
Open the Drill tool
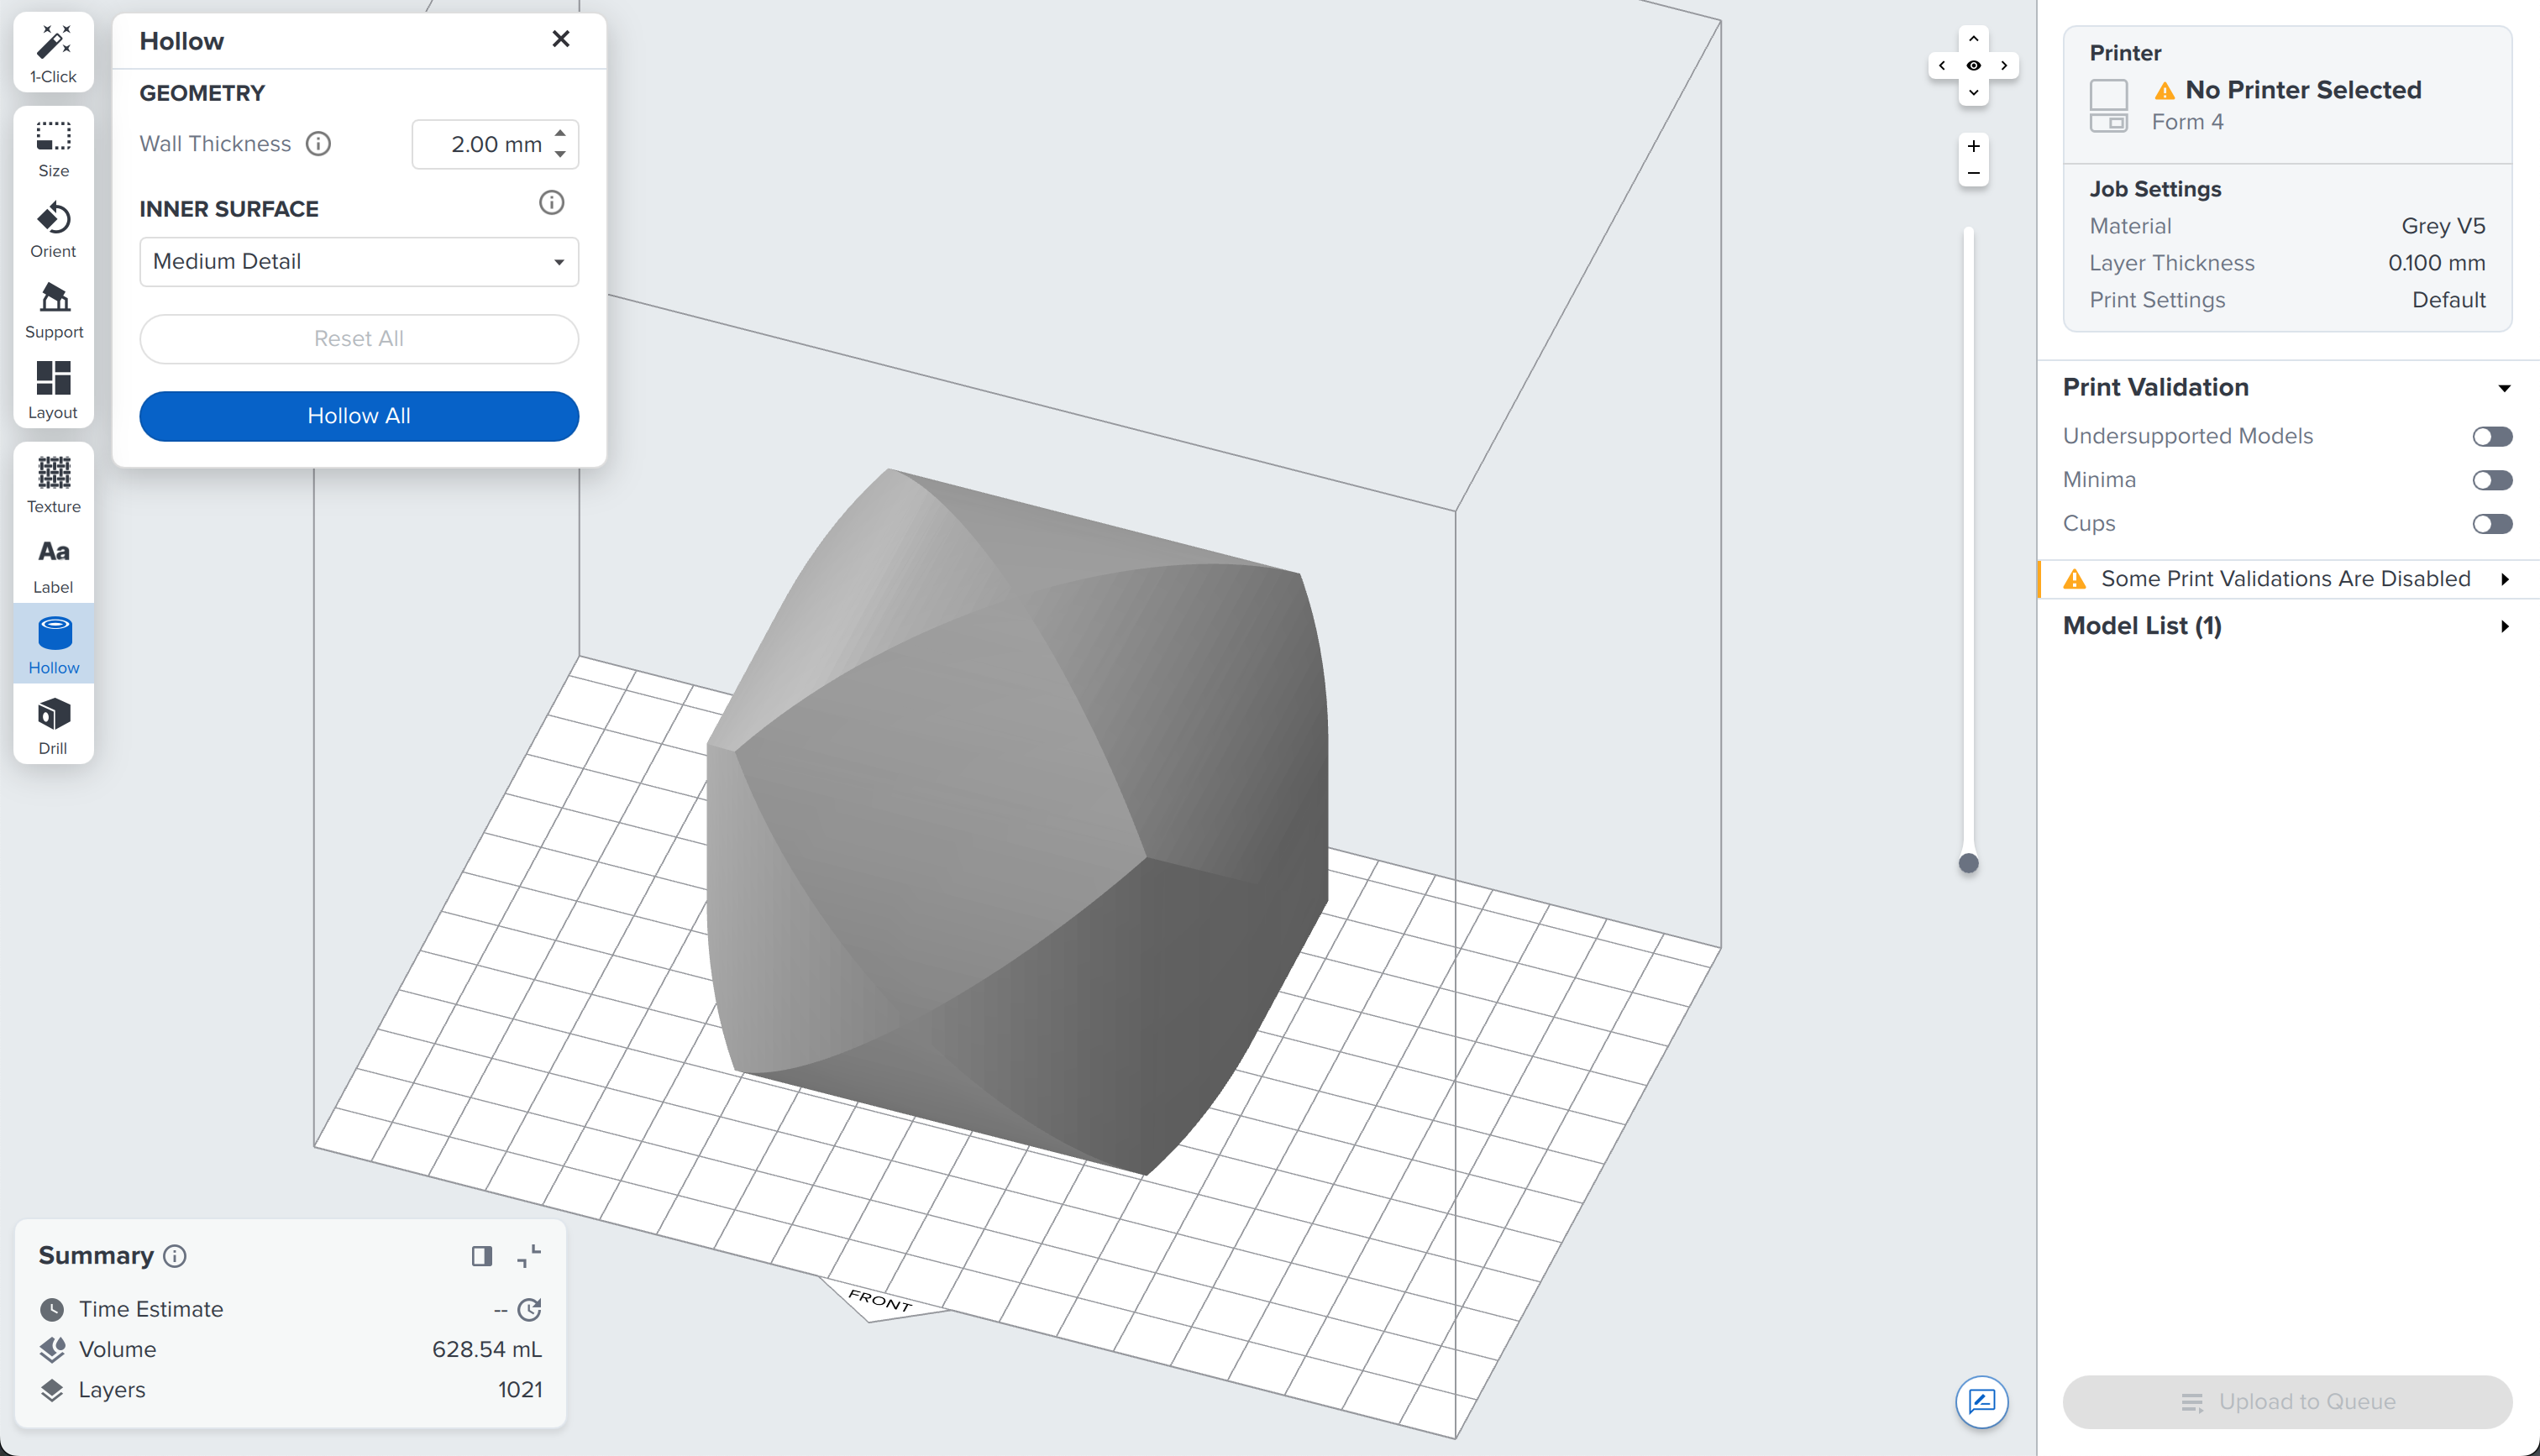tap(53, 723)
